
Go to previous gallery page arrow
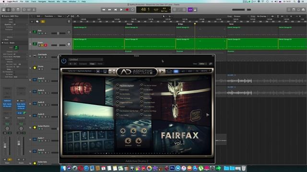tap(66, 114)
